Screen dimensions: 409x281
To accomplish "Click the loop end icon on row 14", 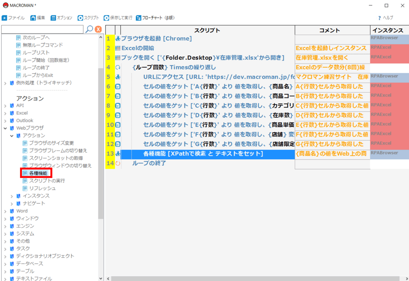I will [118, 163].
